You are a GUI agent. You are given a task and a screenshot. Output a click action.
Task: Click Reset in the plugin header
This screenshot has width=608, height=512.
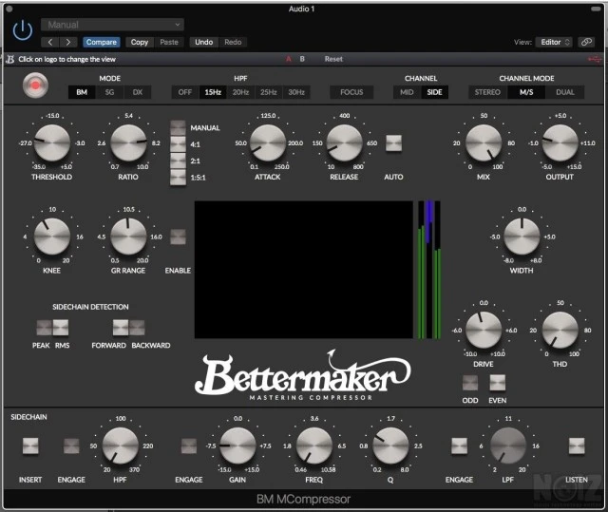pos(333,59)
